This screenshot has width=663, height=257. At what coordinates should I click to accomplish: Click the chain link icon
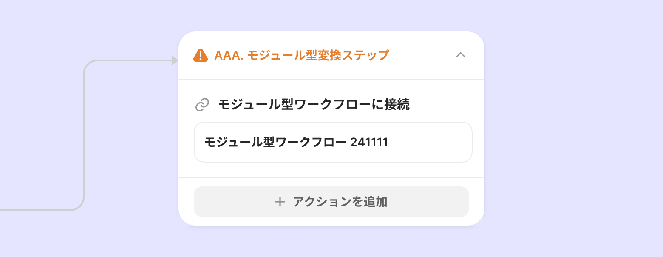[x=202, y=105]
